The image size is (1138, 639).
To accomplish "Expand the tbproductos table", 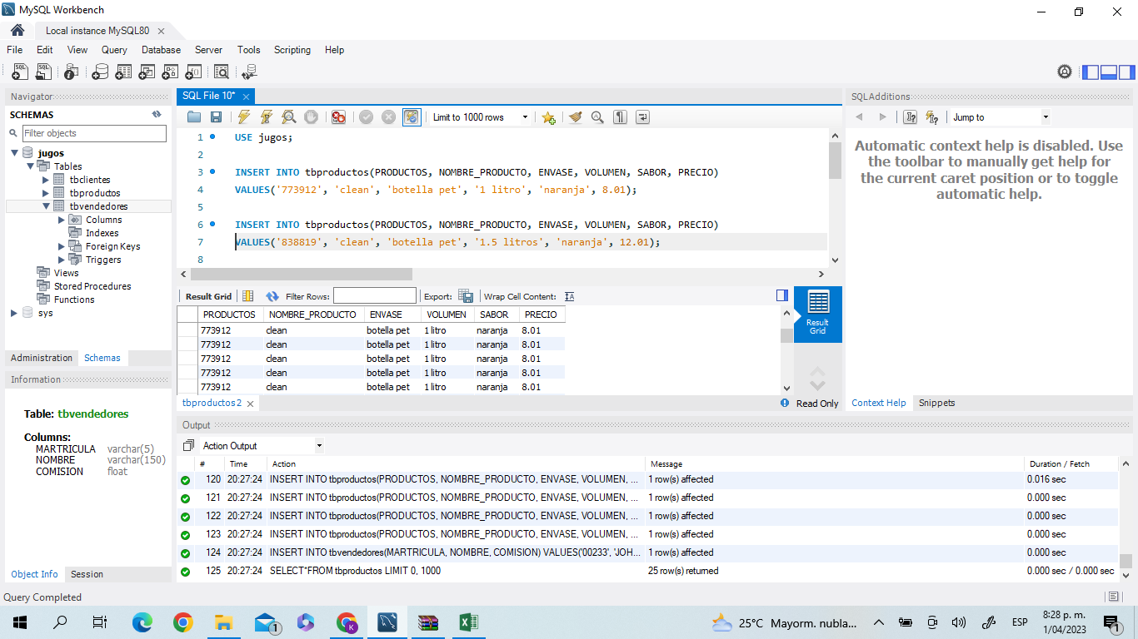I will coord(46,193).
